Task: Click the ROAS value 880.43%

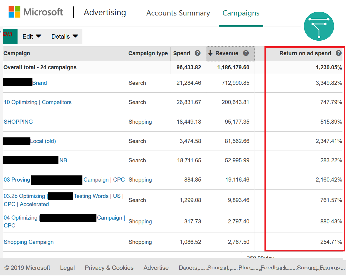Action: 331,221
